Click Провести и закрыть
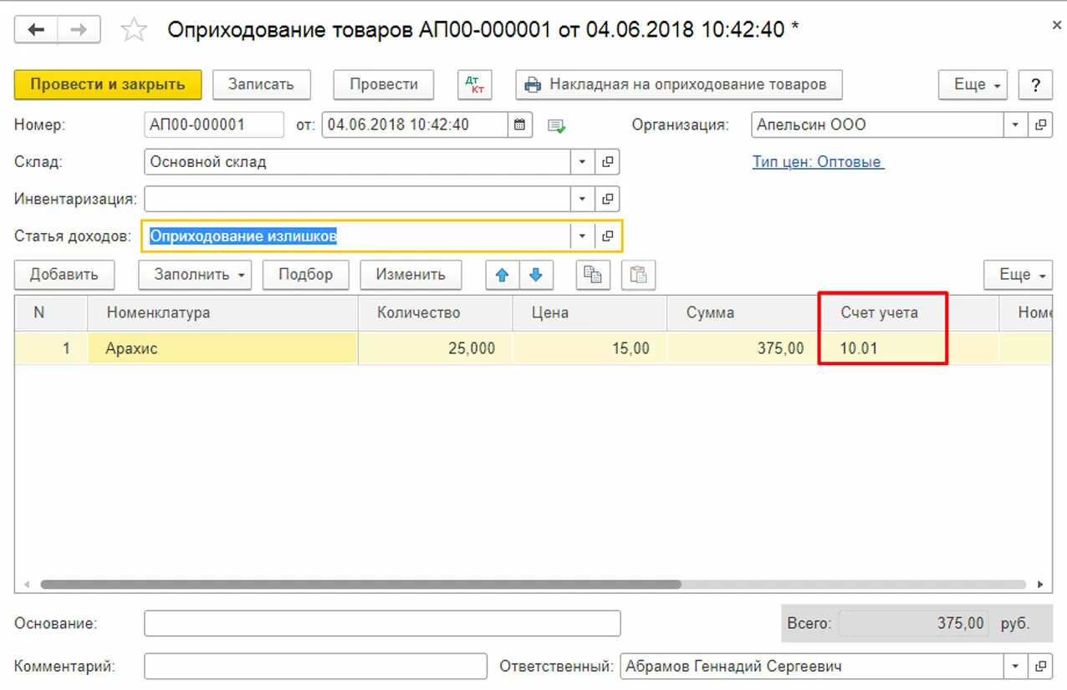Viewport: 1067px width, 690px height. [108, 84]
